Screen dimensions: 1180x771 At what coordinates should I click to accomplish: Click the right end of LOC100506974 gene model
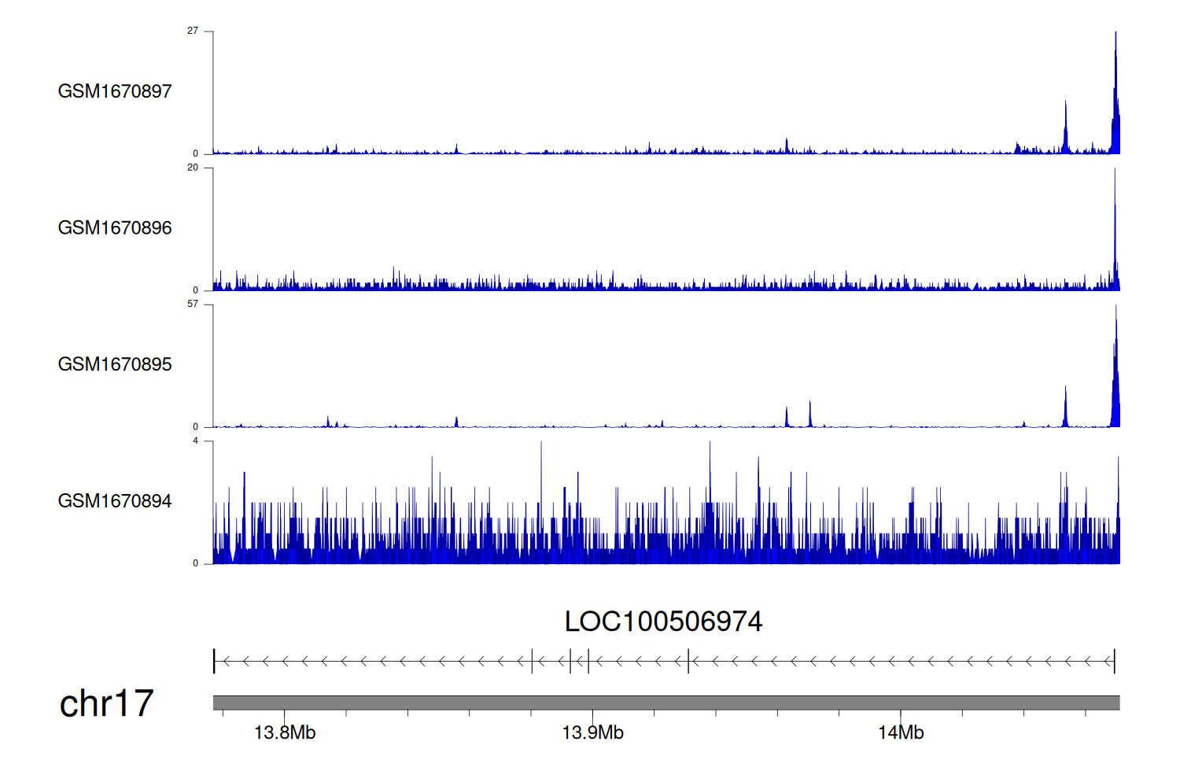coord(1114,662)
